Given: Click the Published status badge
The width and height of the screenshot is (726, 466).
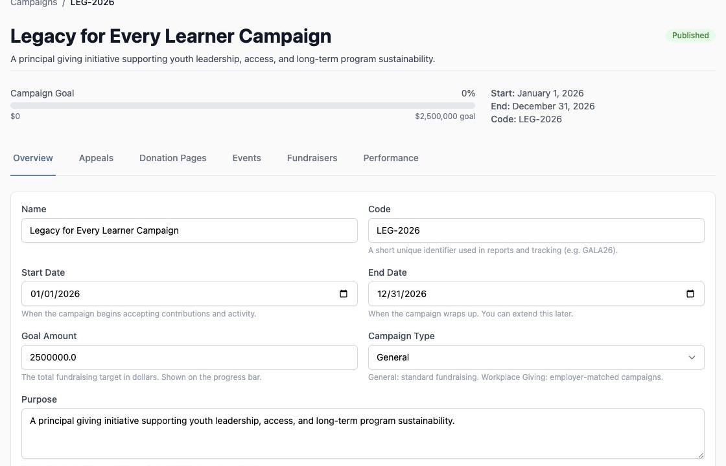Looking at the screenshot, I should pos(690,36).
